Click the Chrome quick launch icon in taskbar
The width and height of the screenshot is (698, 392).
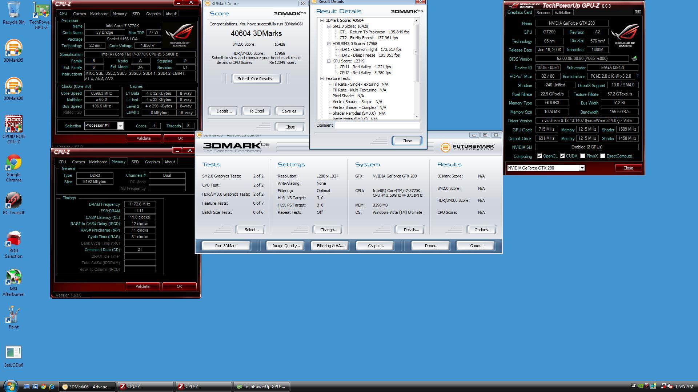pyautogui.click(x=43, y=387)
